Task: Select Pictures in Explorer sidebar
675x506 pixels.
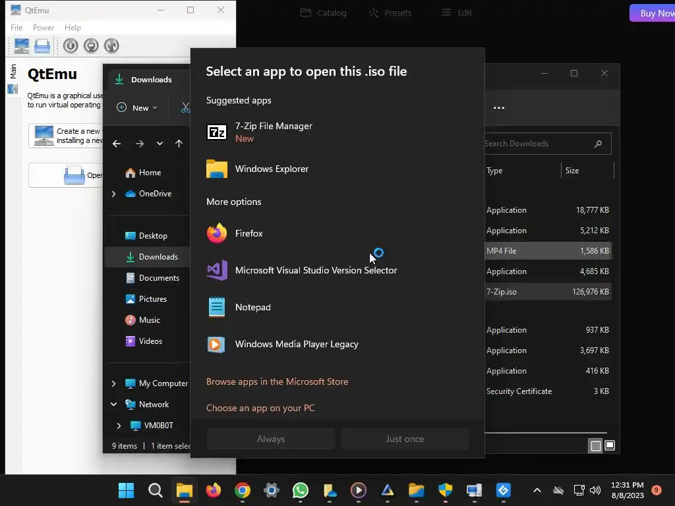Action: coord(147,299)
